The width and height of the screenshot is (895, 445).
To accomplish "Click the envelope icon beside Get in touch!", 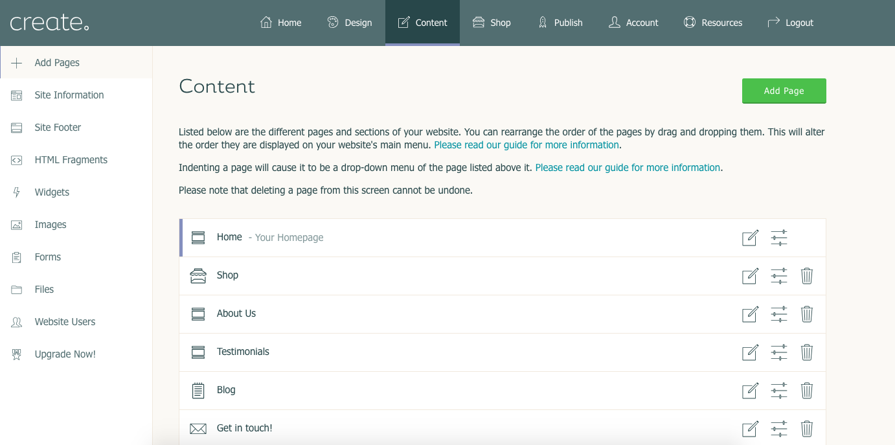I will tap(198, 429).
